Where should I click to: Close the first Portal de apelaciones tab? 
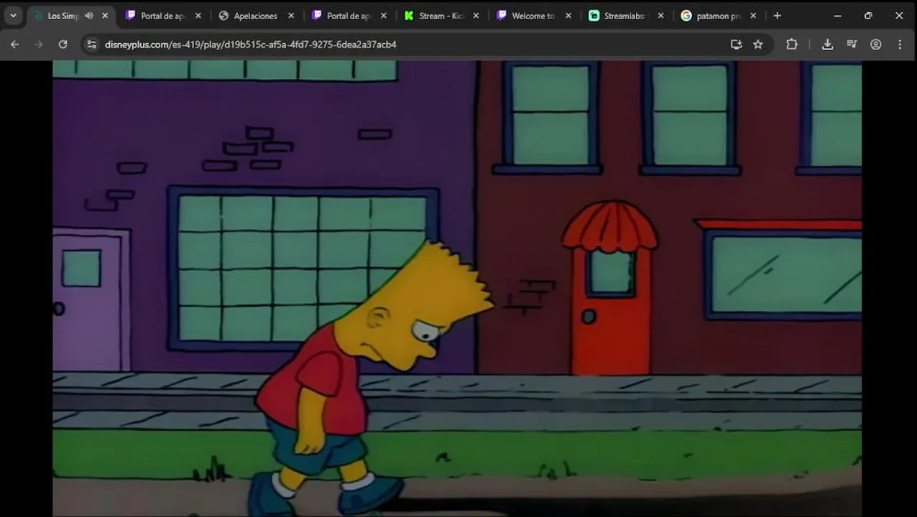click(x=198, y=15)
